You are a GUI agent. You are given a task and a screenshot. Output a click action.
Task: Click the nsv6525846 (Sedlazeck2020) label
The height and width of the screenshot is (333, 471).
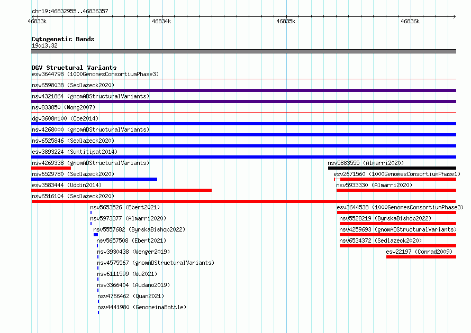[73, 141]
